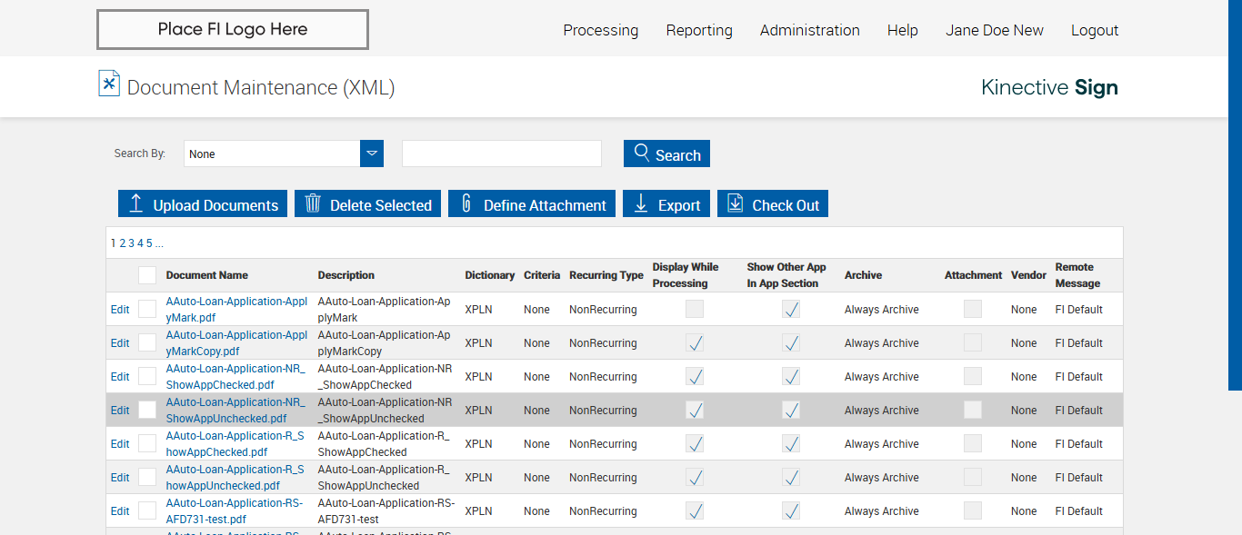Open the Administration menu

pyautogui.click(x=809, y=30)
